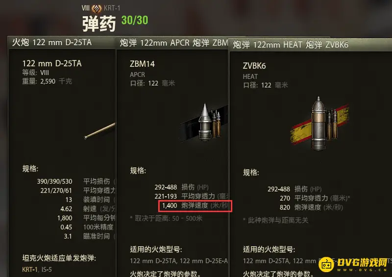Select the 炮弹 122mm APCR panel header
392x277 pixels.
pos(172,43)
